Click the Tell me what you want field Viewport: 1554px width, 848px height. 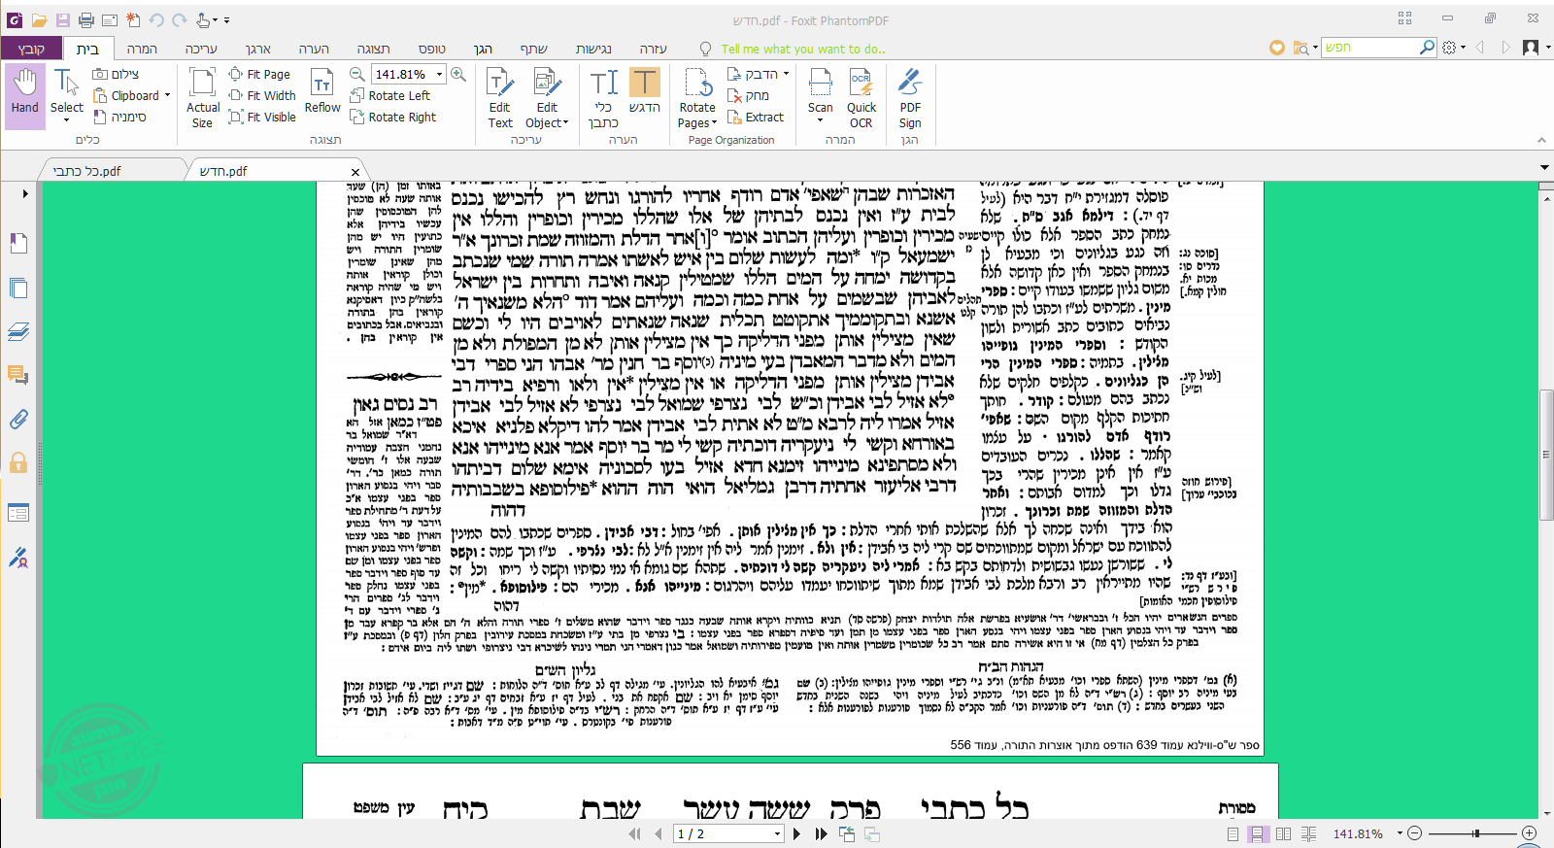point(802,49)
